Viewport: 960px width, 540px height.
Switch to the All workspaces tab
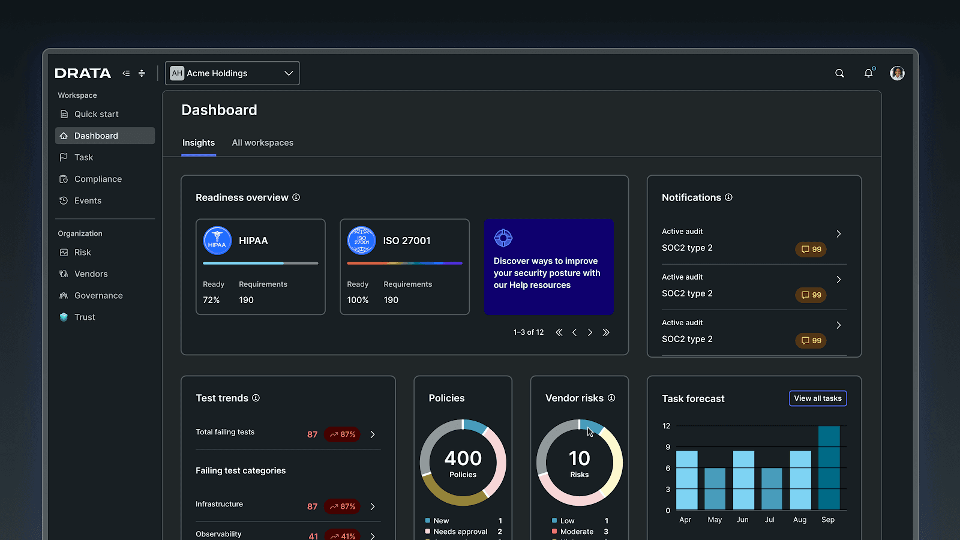pyautogui.click(x=263, y=143)
